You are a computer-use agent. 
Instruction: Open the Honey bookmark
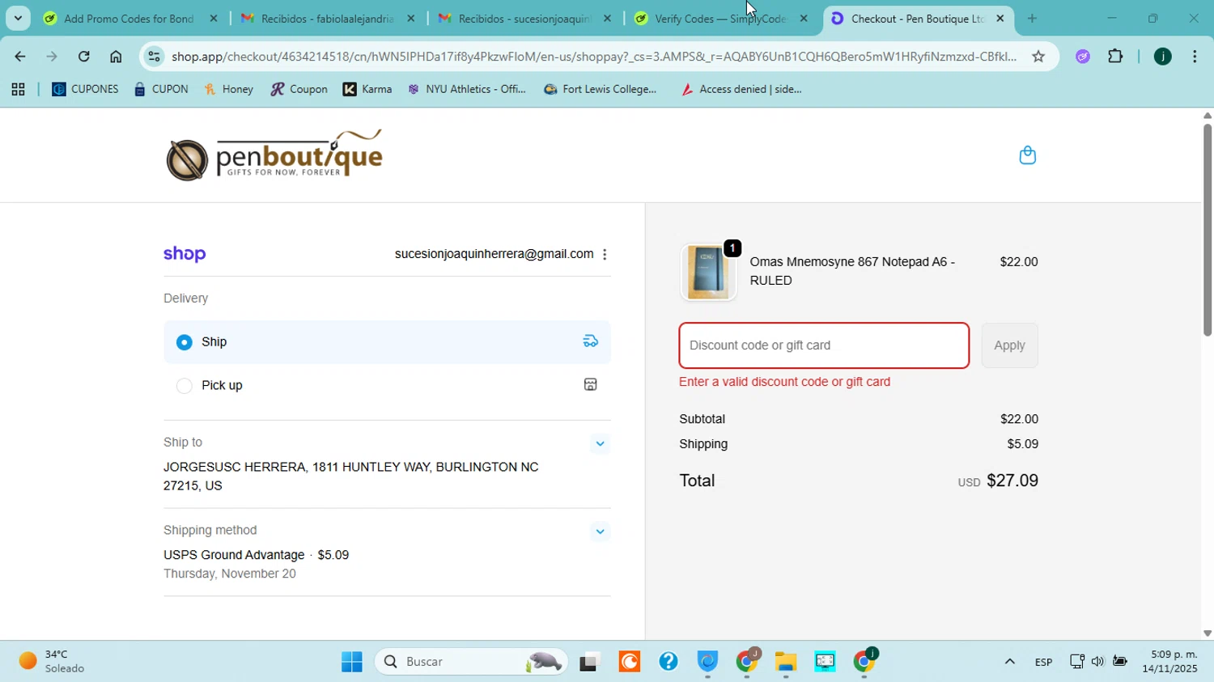228,90
